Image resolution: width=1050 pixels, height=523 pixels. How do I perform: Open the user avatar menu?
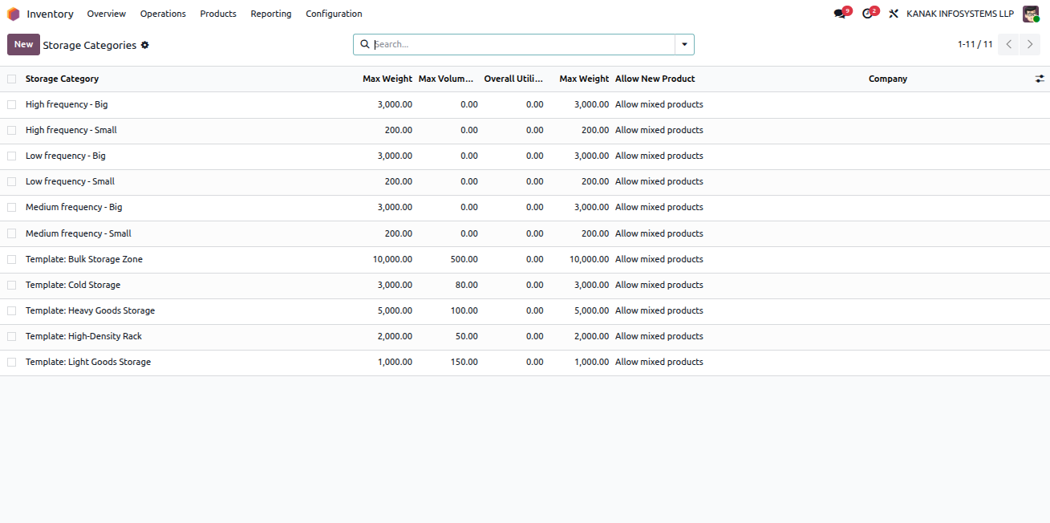pyautogui.click(x=1031, y=14)
